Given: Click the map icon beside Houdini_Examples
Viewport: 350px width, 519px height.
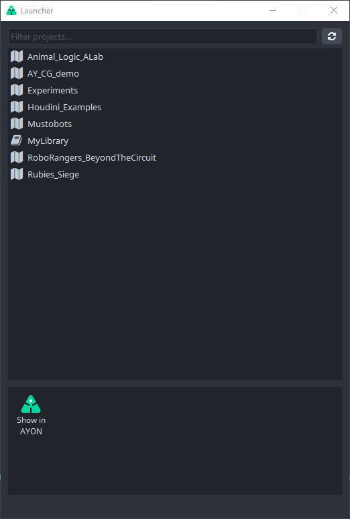Looking at the screenshot, I should 17,107.
